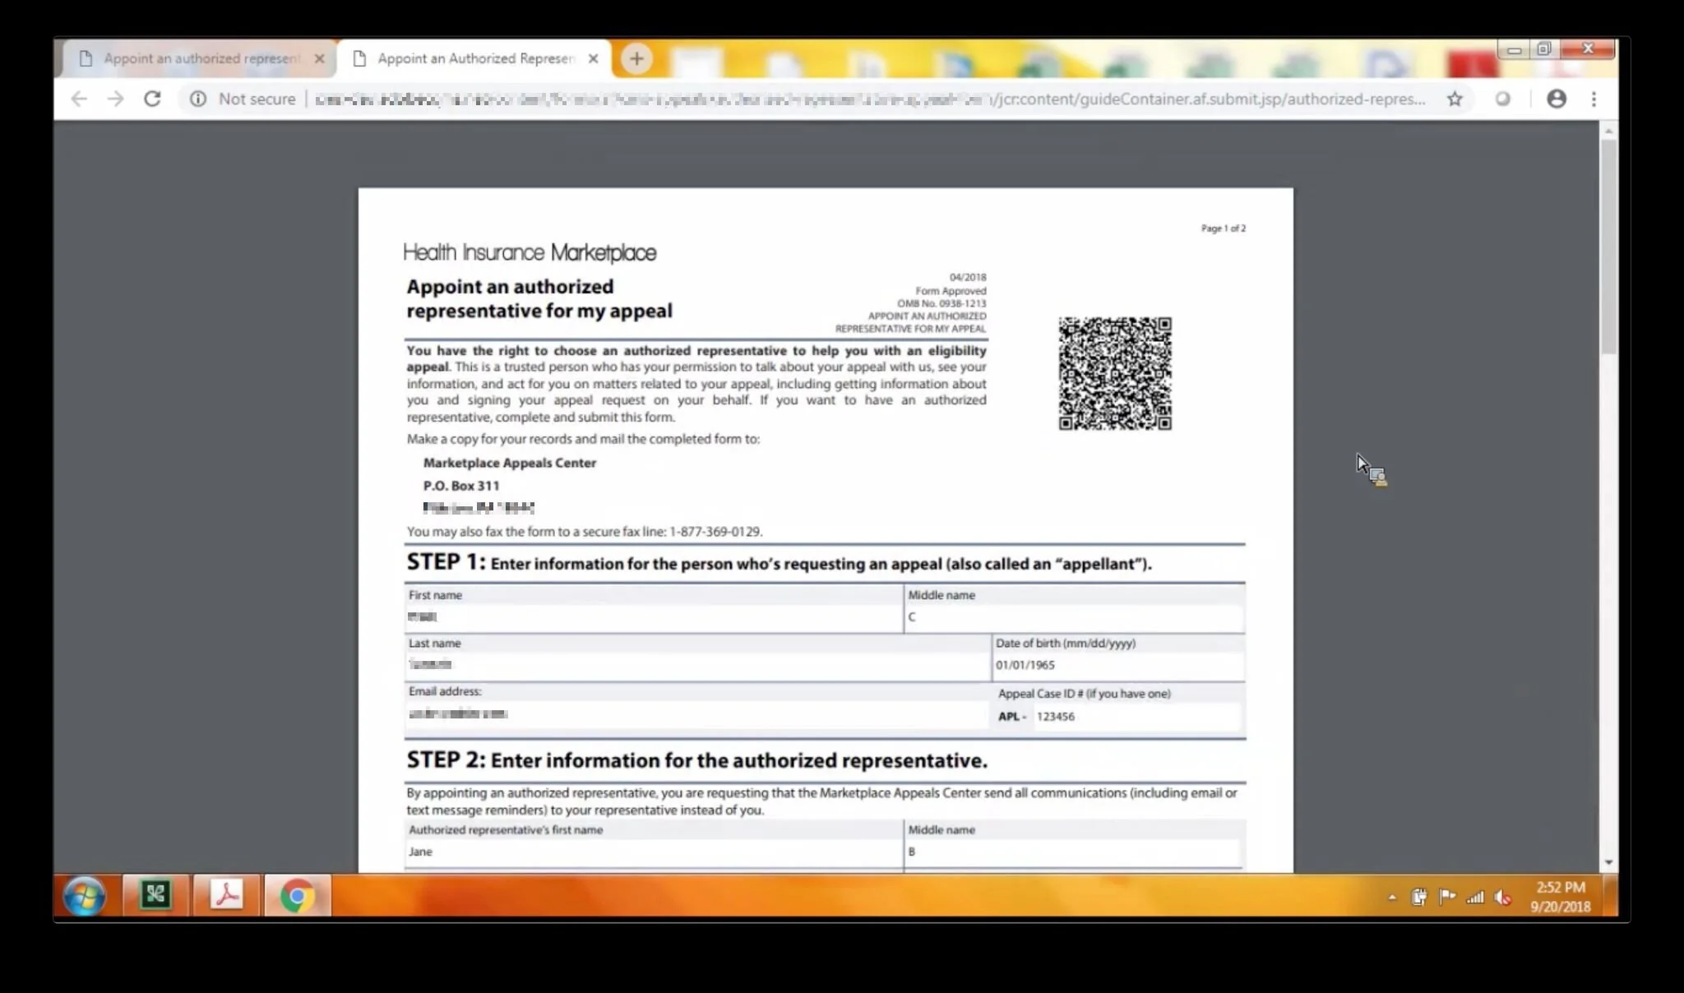Open Adobe Acrobat from the taskbar
Viewport: 1684px width, 993px height.
click(226, 895)
